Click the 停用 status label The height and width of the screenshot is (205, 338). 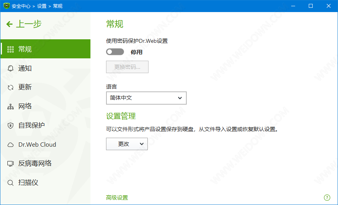click(x=136, y=52)
